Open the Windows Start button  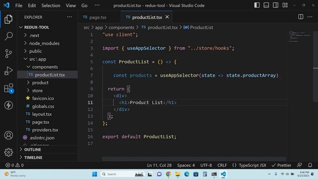click(x=94, y=174)
